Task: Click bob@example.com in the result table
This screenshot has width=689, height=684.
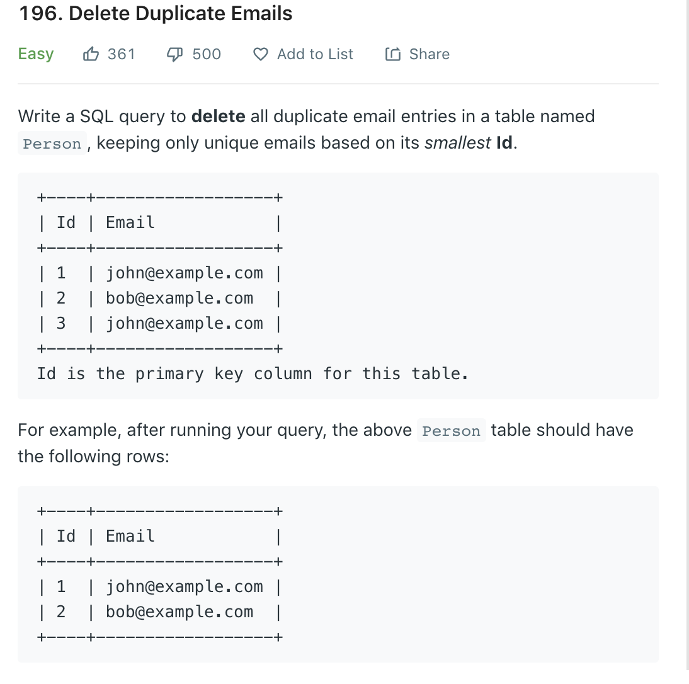Action: 179,612
